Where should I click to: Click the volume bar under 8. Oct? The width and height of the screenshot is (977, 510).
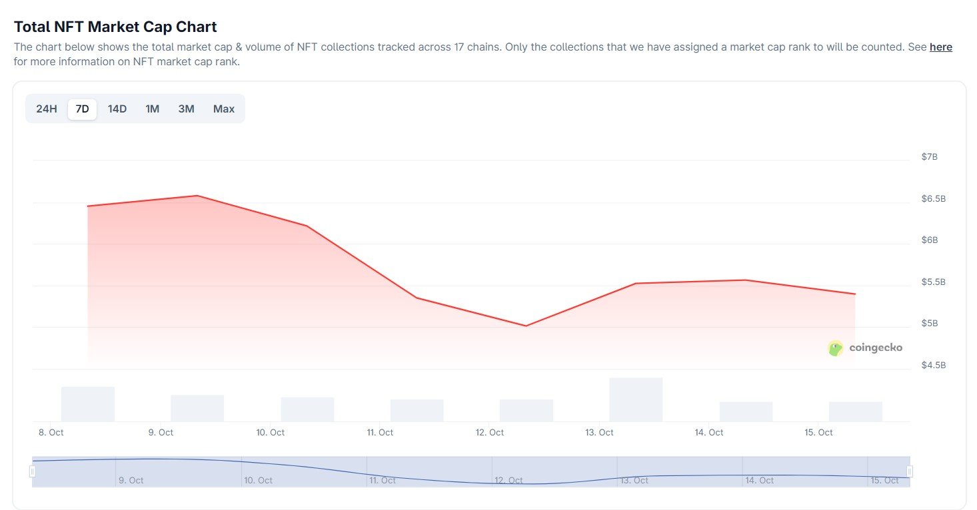pyautogui.click(x=87, y=403)
